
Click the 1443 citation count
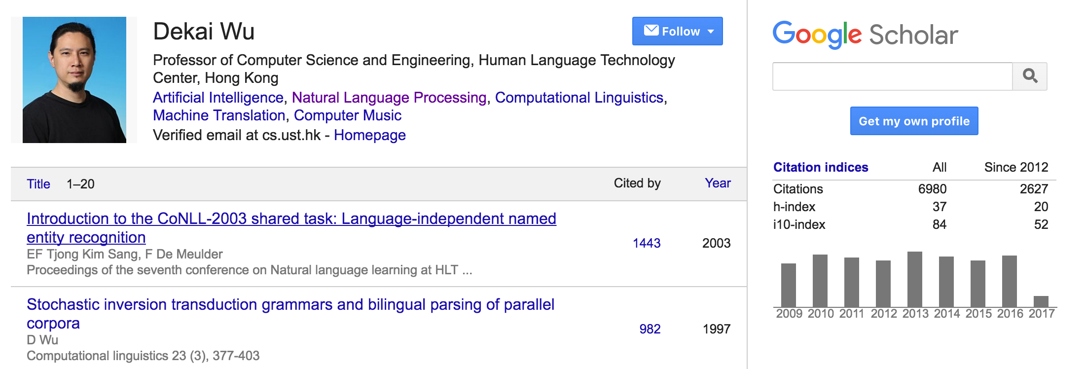coord(646,243)
